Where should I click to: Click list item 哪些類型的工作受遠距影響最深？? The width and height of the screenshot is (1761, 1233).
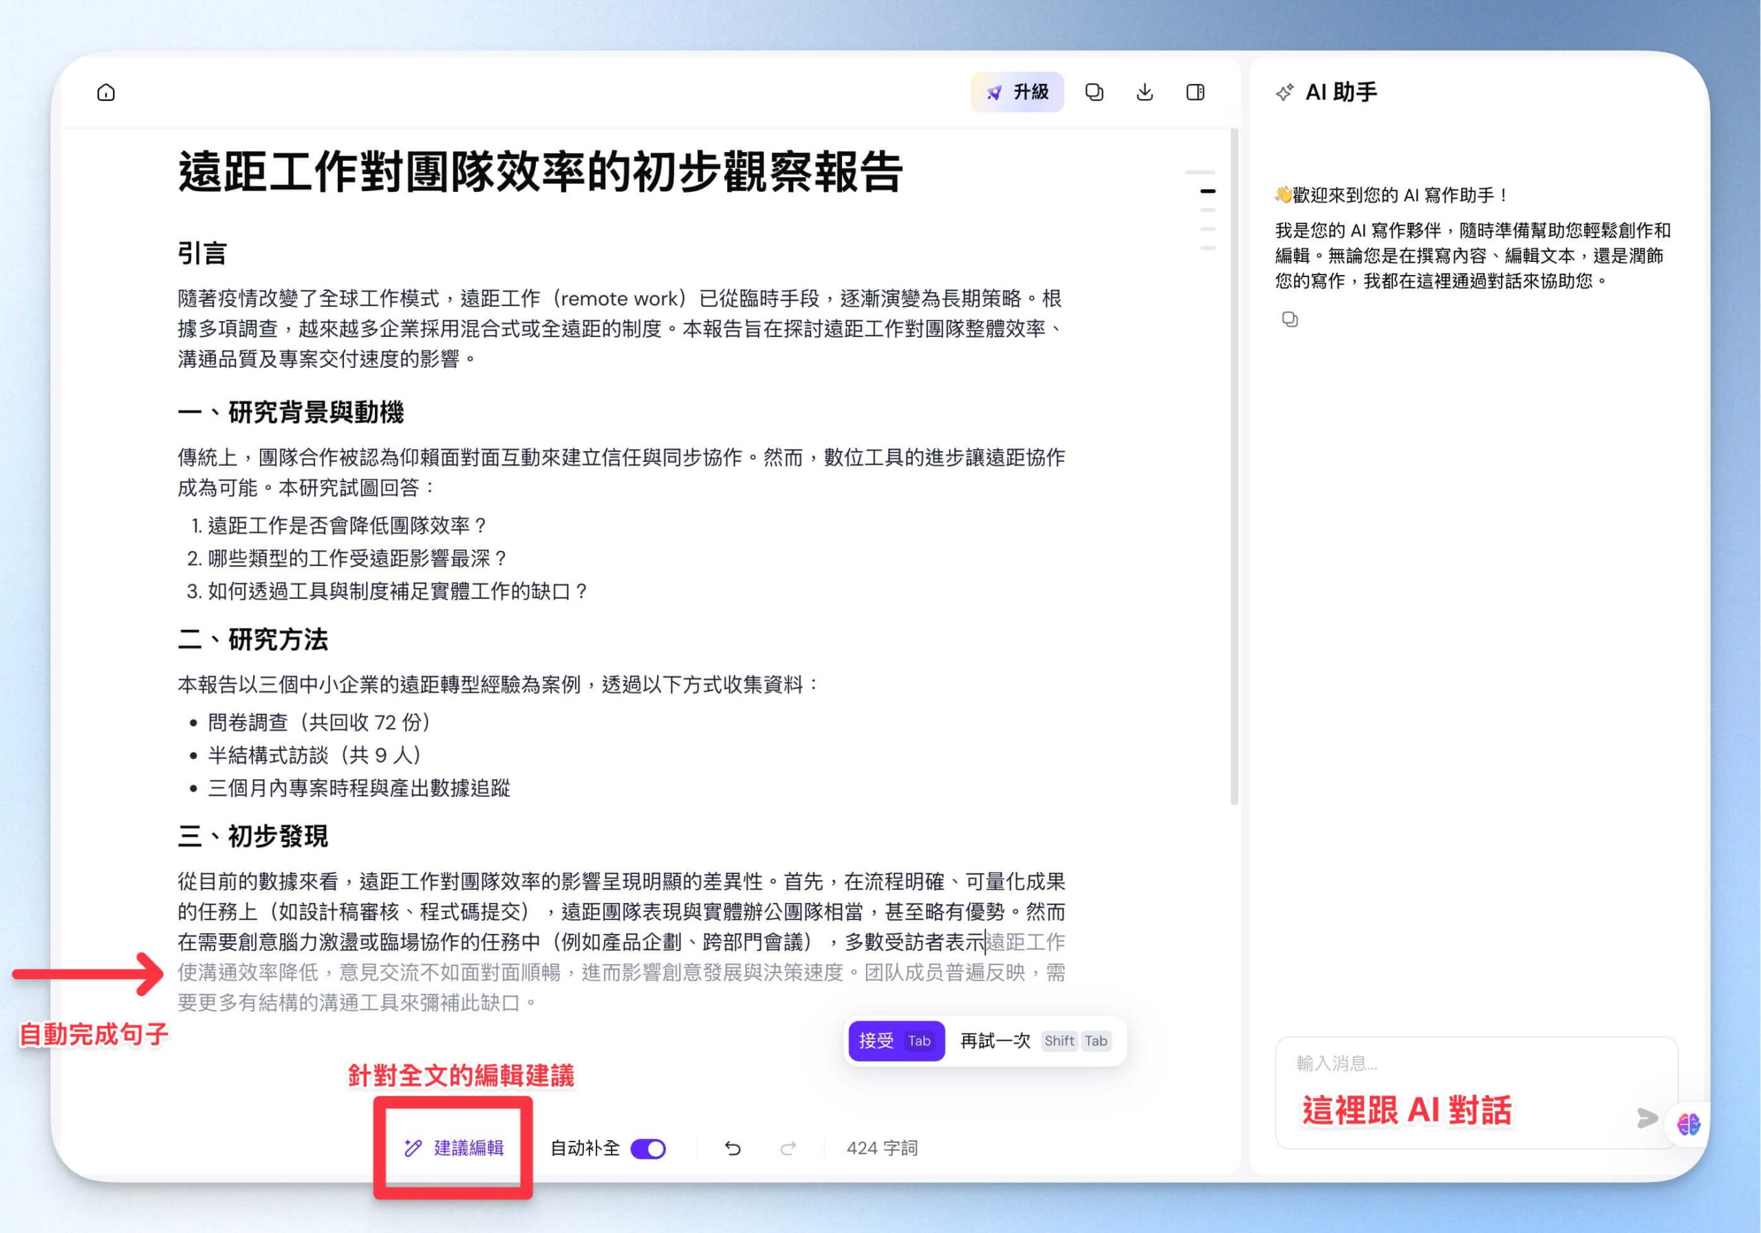click(x=358, y=559)
